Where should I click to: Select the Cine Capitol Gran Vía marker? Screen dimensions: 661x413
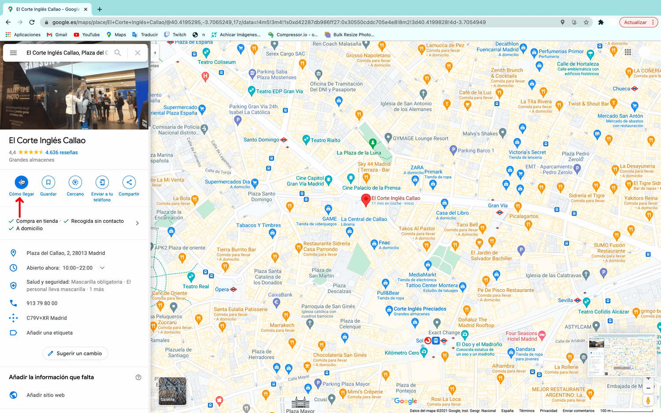click(328, 181)
